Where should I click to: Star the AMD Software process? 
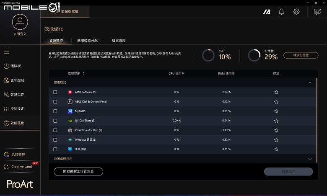[276, 92]
